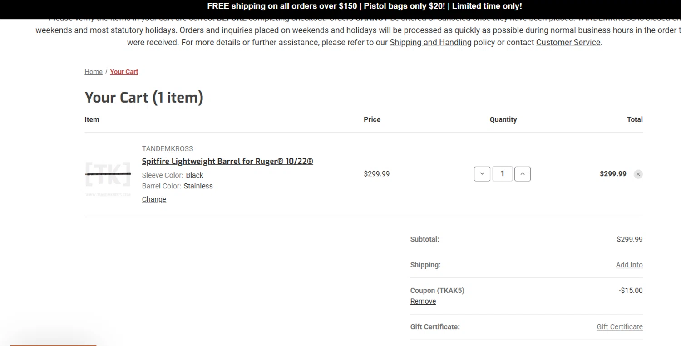The width and height of the screenshot is (681, 346).
Task: Click the Your Cart breadcrumb
Action: [x=124, y=72]
